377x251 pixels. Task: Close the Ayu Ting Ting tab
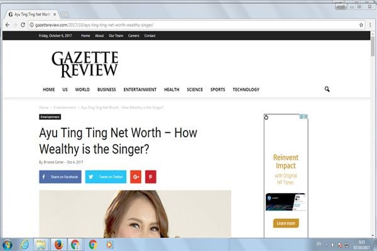point(55,14)
